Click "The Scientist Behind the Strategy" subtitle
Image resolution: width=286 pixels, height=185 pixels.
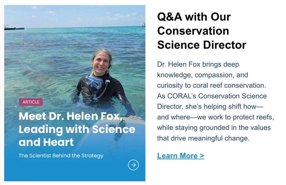click(x=61, y=155)
